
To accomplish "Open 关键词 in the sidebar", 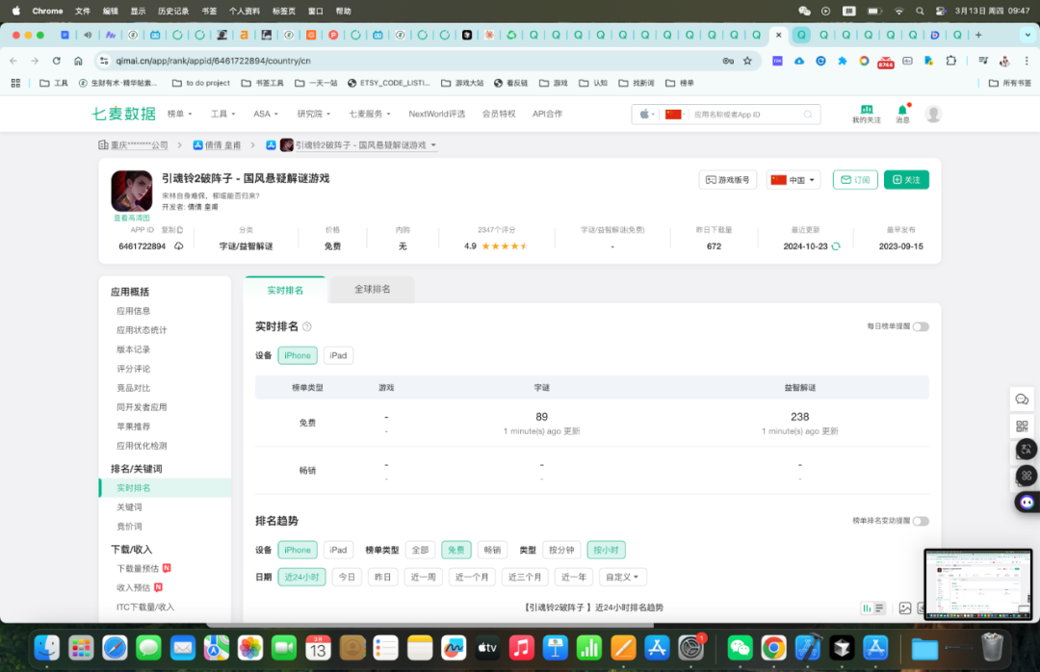I will (x=129, y=506).
